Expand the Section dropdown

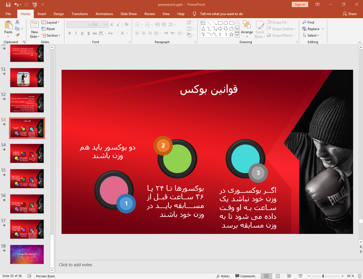click(x=51, y=35)
